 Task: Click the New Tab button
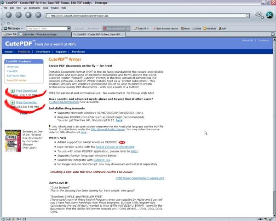point(10,34)
